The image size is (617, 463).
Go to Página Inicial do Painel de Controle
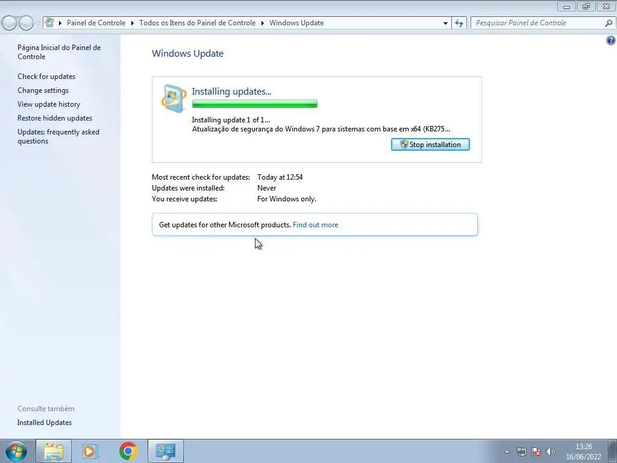(x=59, y=52)
